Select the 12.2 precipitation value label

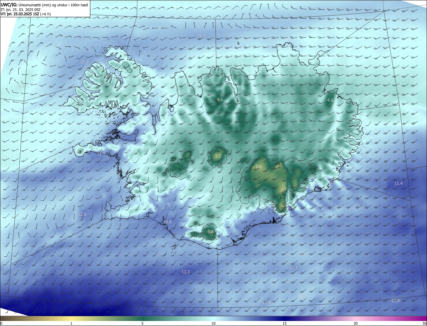coord(293,268)
